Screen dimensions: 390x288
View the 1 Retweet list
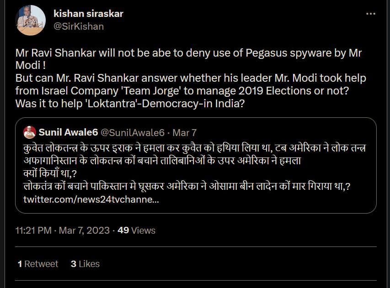tap(38, 264)
